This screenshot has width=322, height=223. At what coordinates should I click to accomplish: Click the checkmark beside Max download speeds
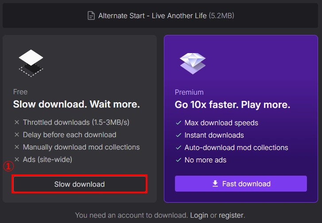click(178, 123)
